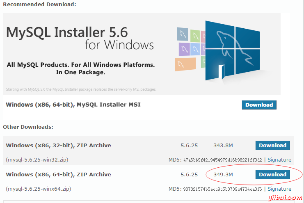This screenshot has height=203, width=304.
Task: Open the Signature link for mysql-5.6.25-win32.zip
Action: 279,160
